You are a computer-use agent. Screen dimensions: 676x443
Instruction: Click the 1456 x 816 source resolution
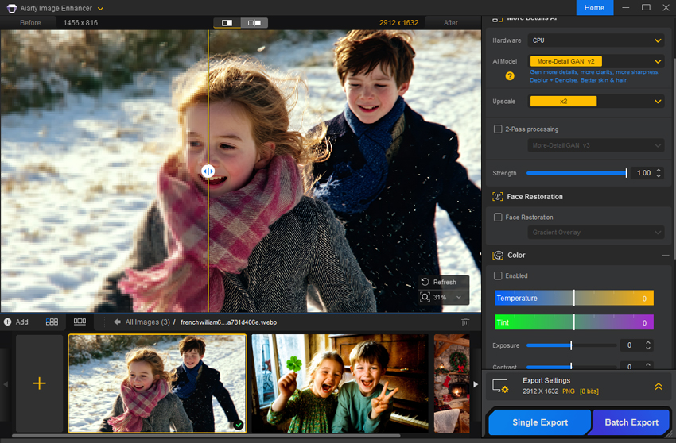[x=80, y=23]
